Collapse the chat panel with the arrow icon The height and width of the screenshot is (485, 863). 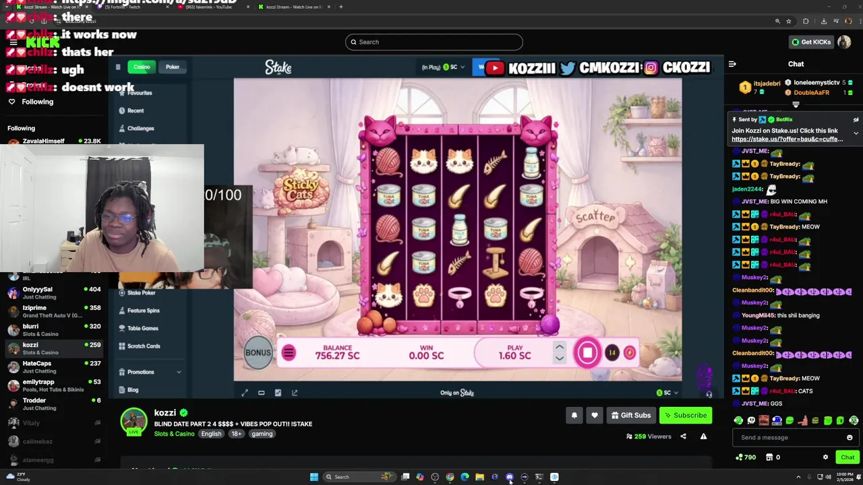[x=732, y=64]
